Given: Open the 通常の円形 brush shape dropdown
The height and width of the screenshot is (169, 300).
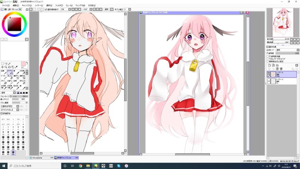Looking at the screenshot, I should pos(10,106).
